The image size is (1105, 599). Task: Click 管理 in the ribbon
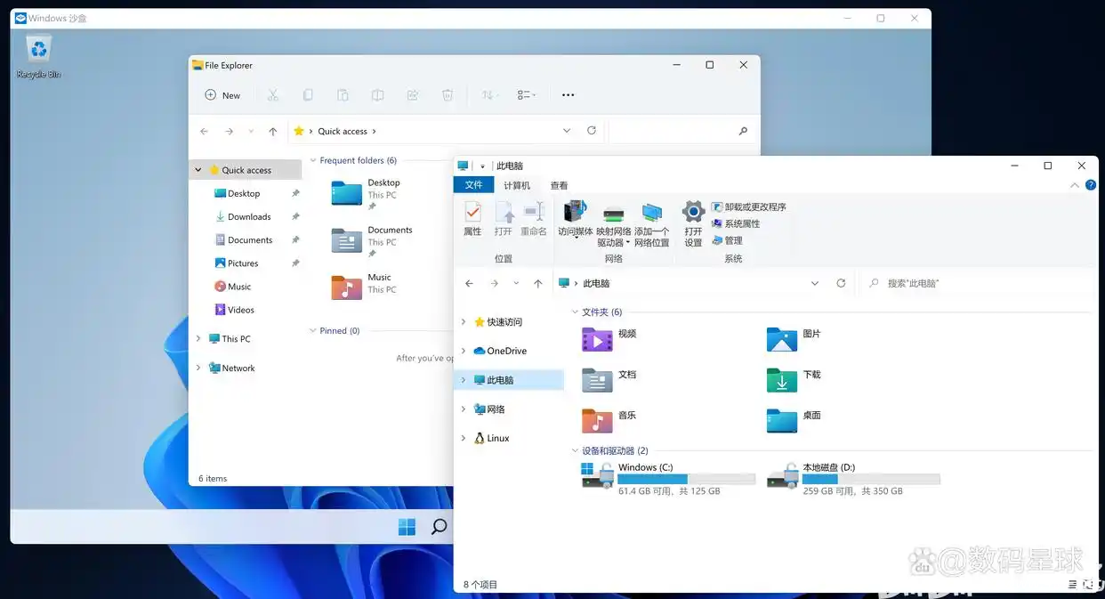[727, 240]
